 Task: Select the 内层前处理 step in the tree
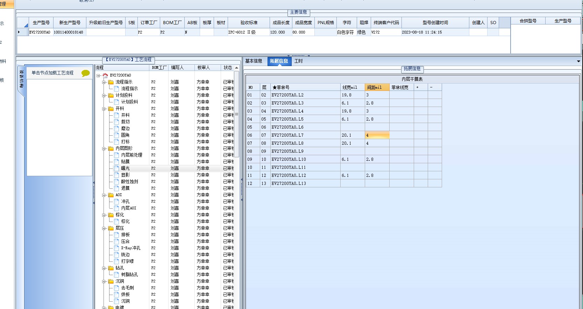tap(131, 155)
